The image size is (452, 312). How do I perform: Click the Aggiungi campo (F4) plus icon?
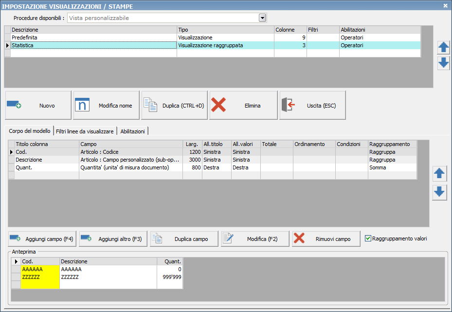click(15, 238)
